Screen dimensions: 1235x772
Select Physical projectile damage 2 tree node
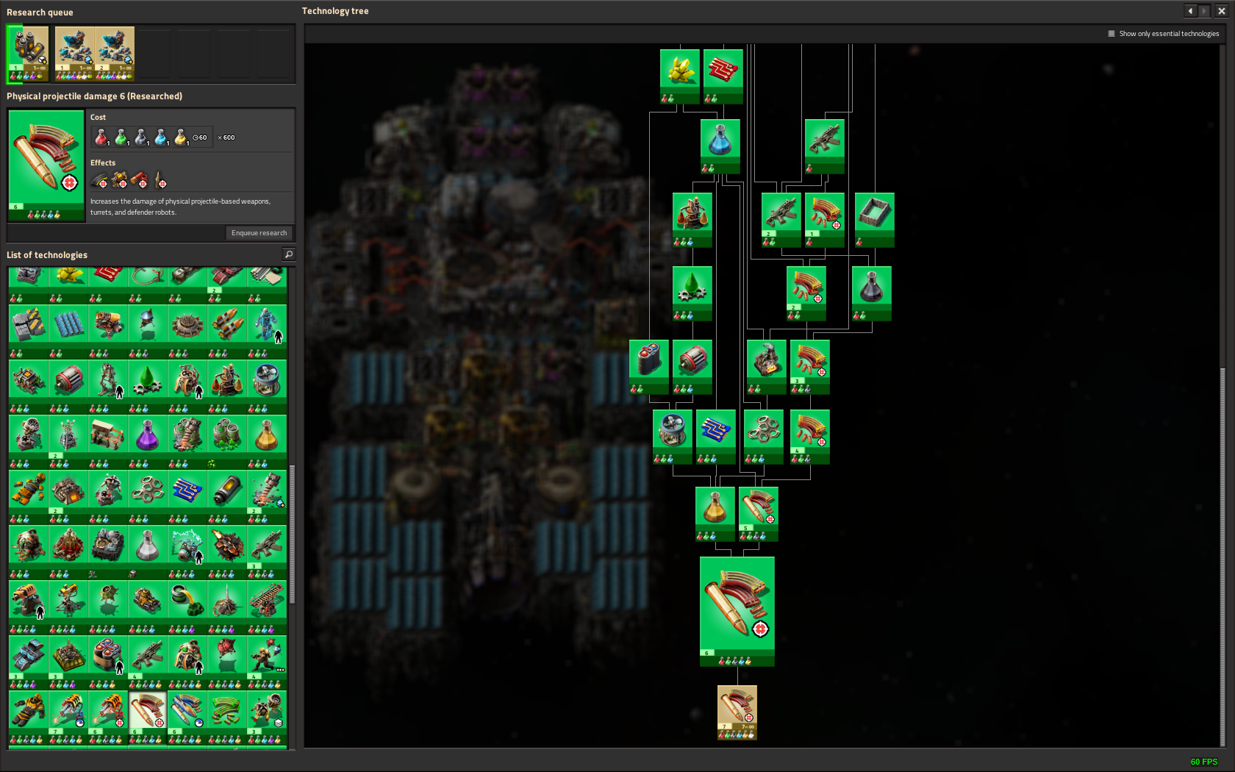coord(806,293)
